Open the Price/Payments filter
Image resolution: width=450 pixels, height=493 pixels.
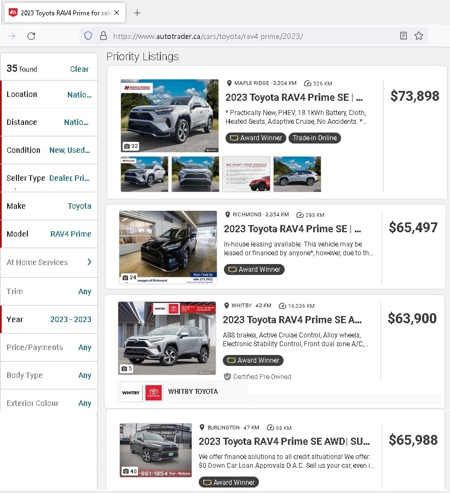click(49, 347)
